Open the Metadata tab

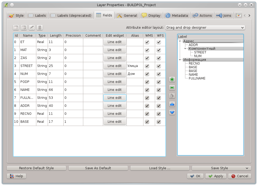(x=177, y=15)
